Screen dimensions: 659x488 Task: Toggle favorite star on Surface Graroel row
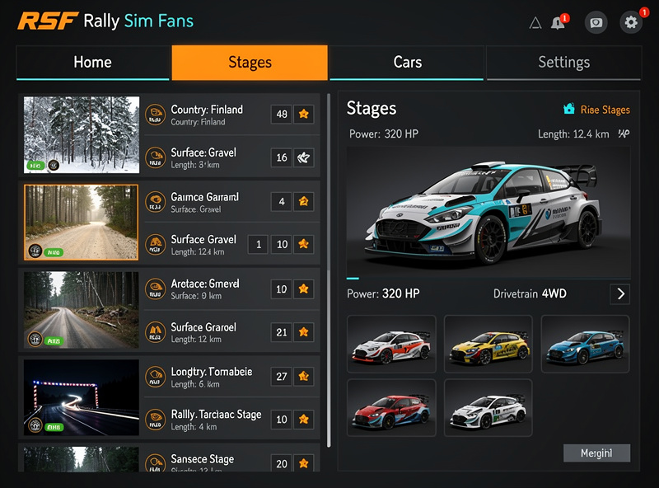(303, 332)
